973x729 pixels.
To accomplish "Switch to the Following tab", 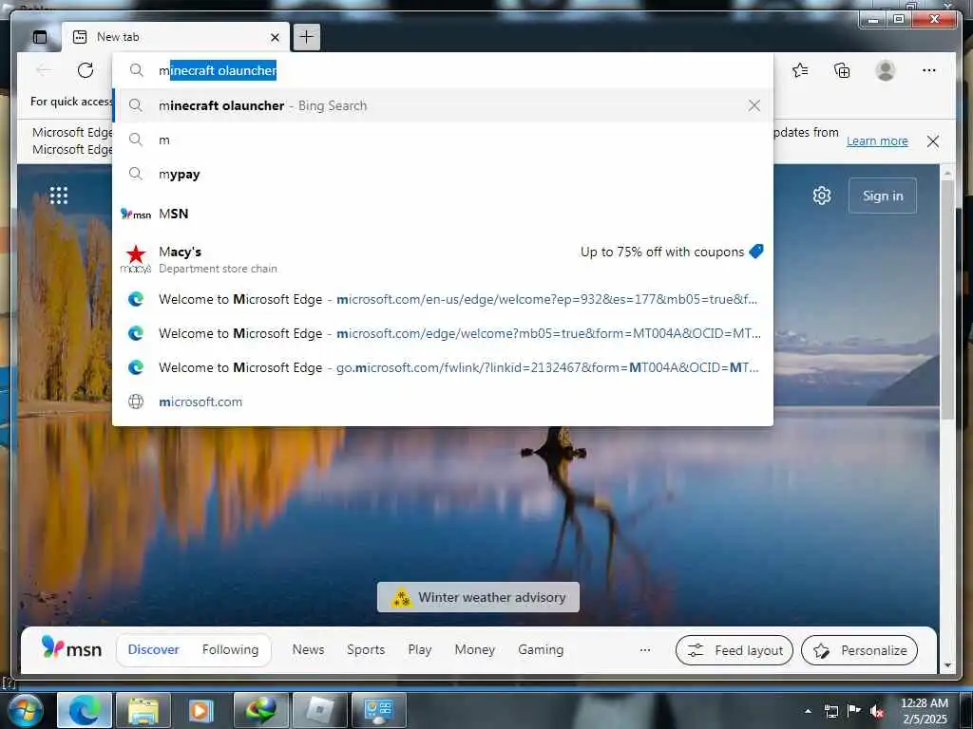I will 230,649.
